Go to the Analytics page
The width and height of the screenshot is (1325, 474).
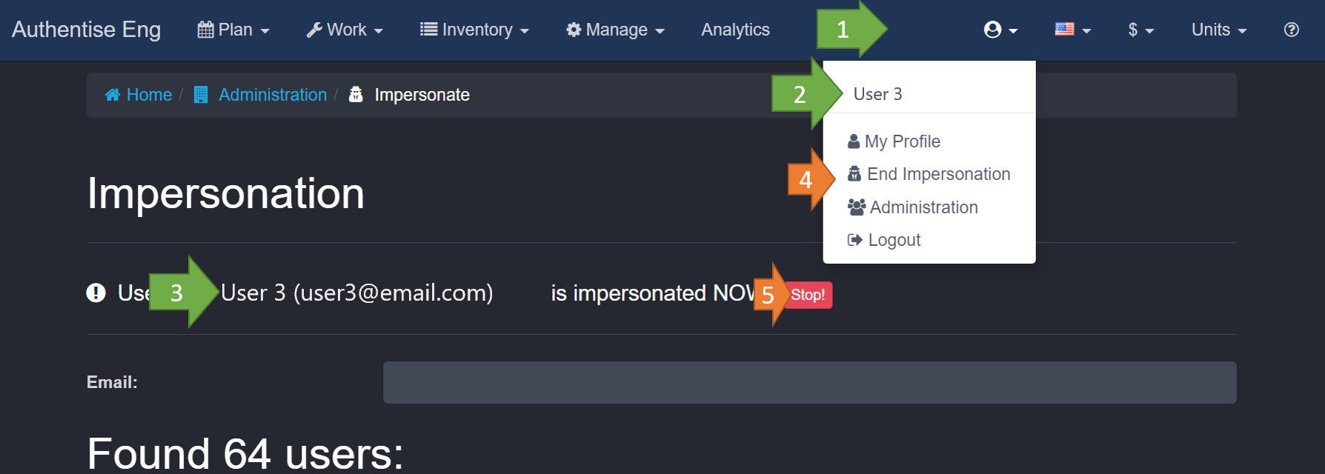pyautogui.click(x=735, y=30)
